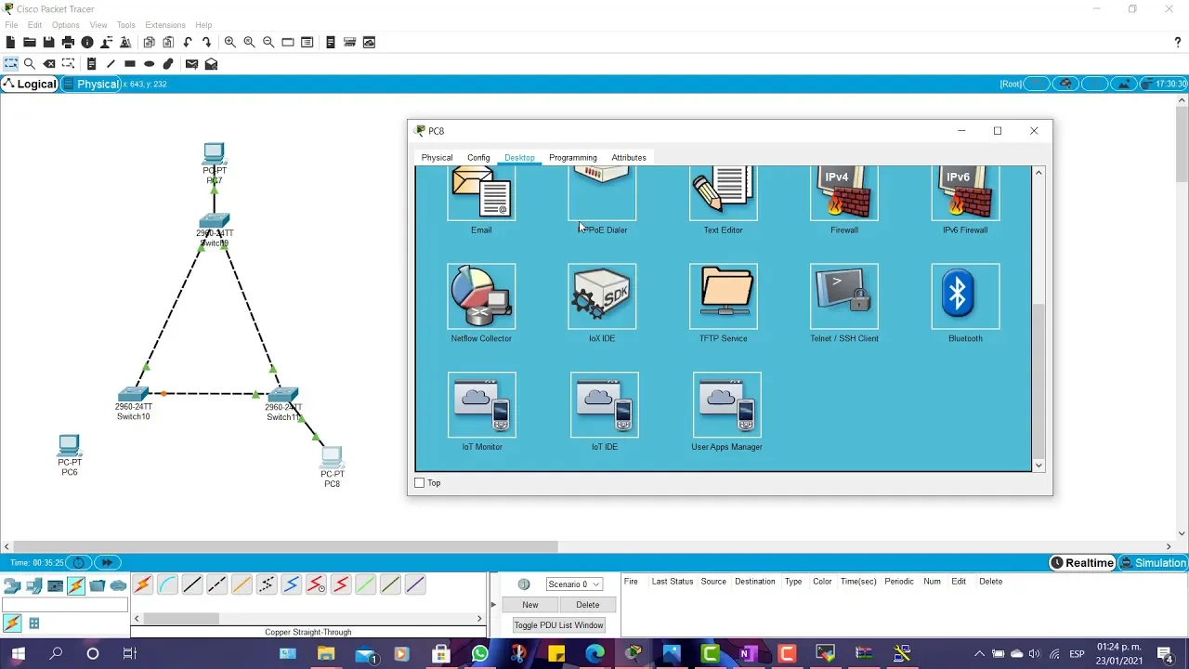Click the connection list horizontal scrollbar
Image resolution: width=1189 pixels, height=669 pixels.
(183, 619)
